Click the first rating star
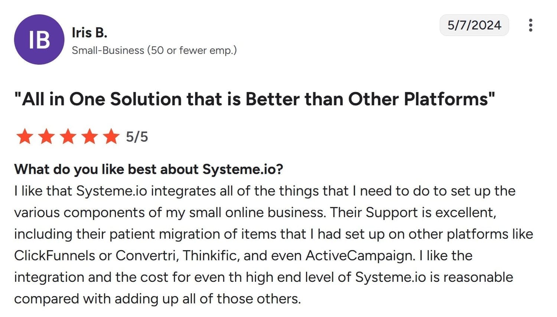The width and height of the screenshot is (557, 317). click(x=25, y=137)
